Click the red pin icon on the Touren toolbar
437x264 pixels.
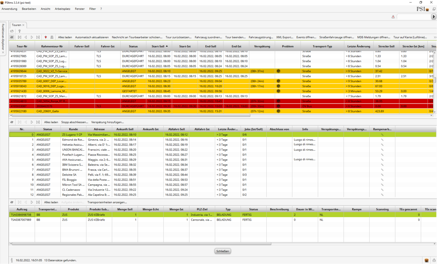click(46, 37)
